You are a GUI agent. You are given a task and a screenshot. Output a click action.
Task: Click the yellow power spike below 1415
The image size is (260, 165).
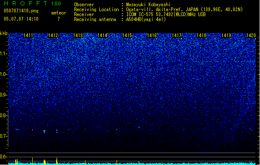click(x=117, y=163)
